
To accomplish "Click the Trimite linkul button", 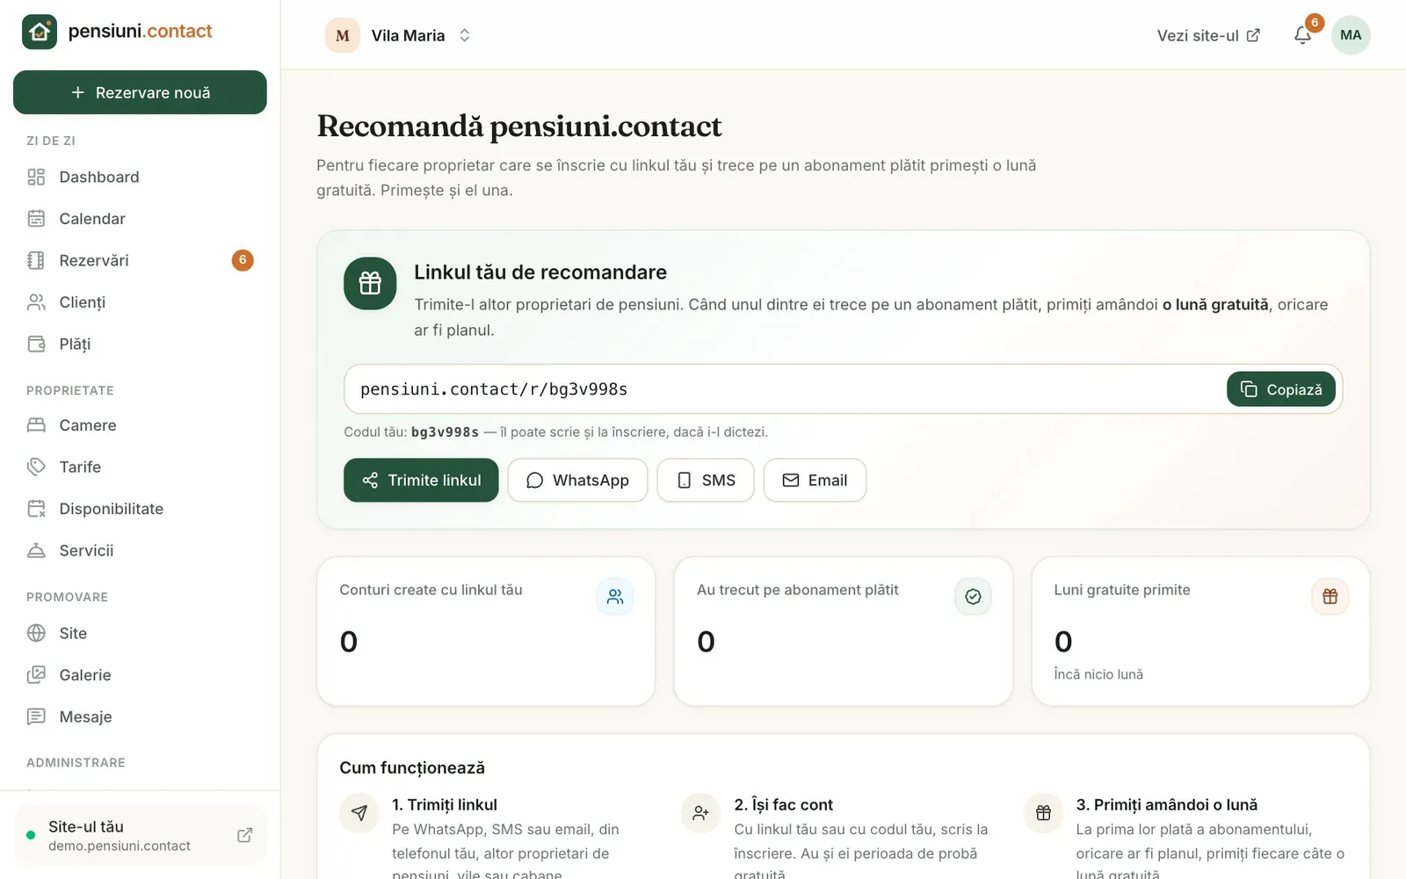I will (x=421, y=480).
